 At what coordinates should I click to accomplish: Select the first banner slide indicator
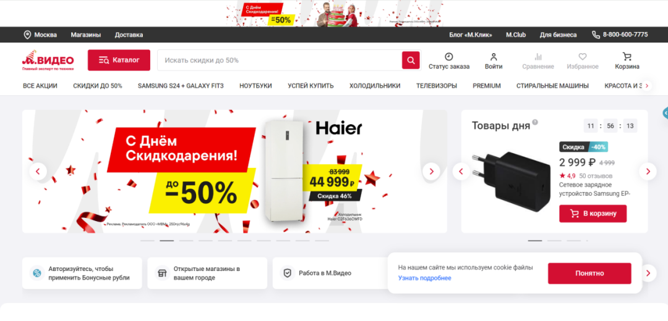coord(147,241)
